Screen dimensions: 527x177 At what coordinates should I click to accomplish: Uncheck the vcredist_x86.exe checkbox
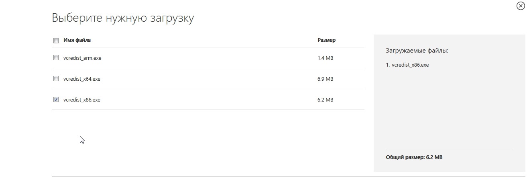coord(56,99)
